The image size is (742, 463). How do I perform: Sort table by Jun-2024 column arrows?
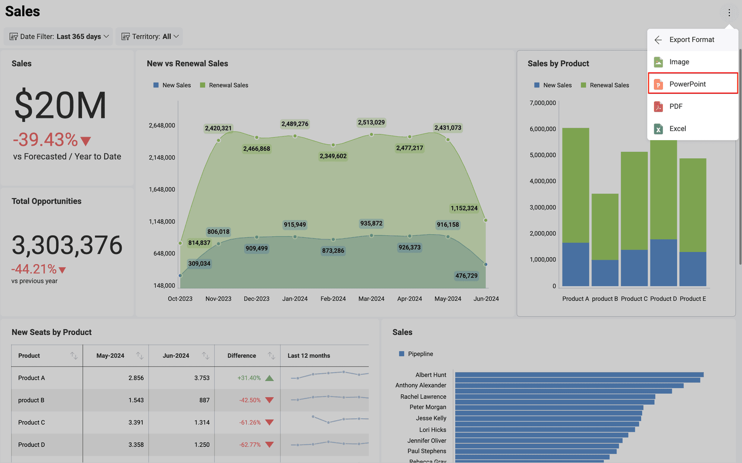click(x=206, y=356)
